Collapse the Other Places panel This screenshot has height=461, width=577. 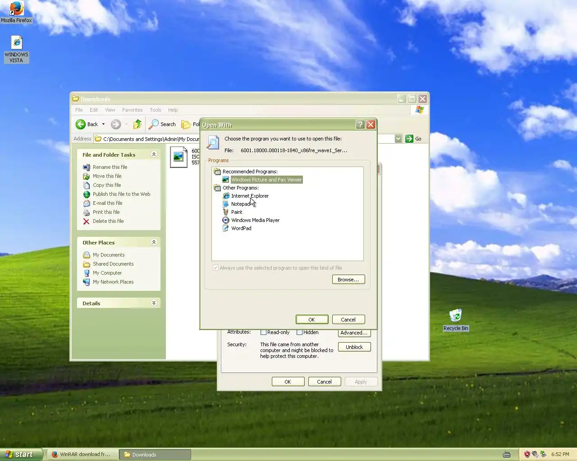tap(154, 242)
